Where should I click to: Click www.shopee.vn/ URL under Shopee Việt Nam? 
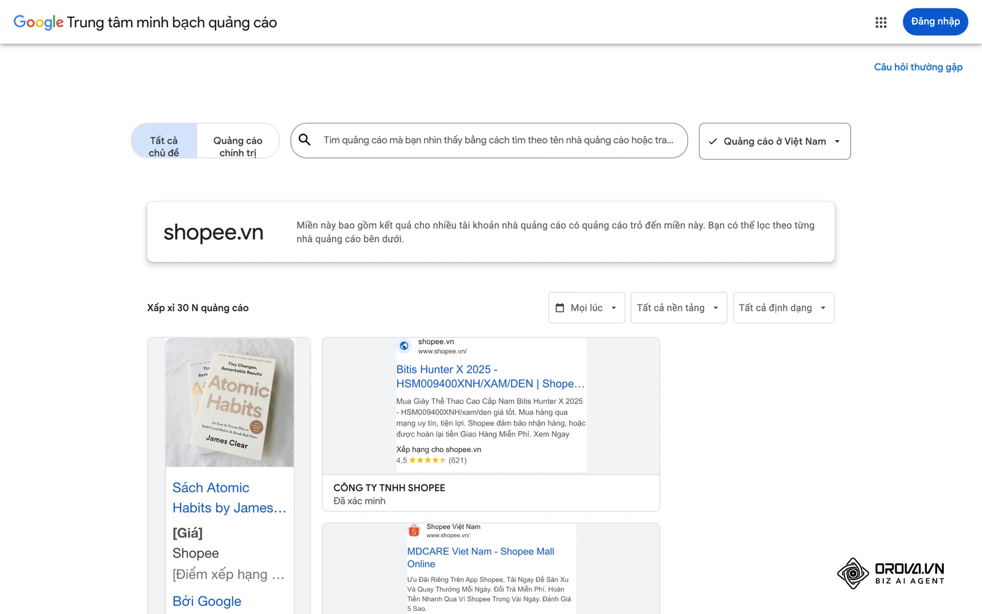448,535
